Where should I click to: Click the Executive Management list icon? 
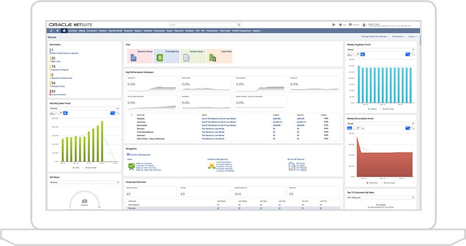click(128, 155)
